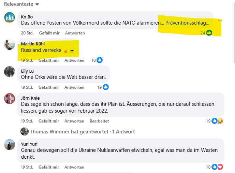
Task: Click Ko Bo's profile avatar
Action: [x=10, y=17]
